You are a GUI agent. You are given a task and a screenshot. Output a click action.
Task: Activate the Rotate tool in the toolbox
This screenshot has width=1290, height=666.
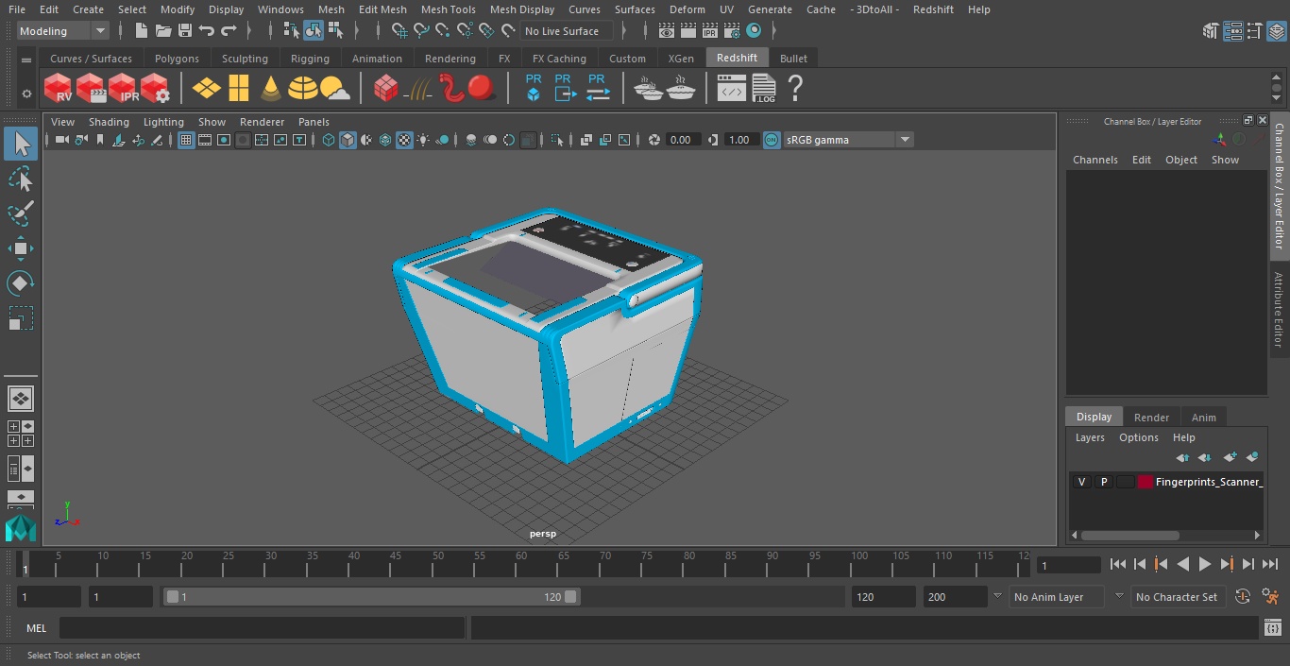click(x=20, y=283)
